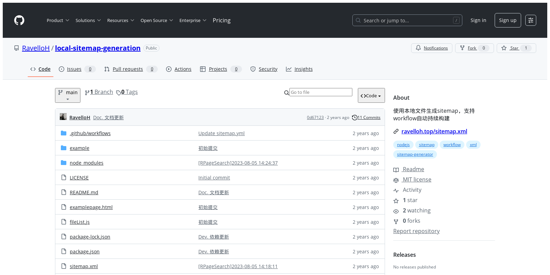
Task: Switch to the Code tab
Action: click(x=41, y=69)
